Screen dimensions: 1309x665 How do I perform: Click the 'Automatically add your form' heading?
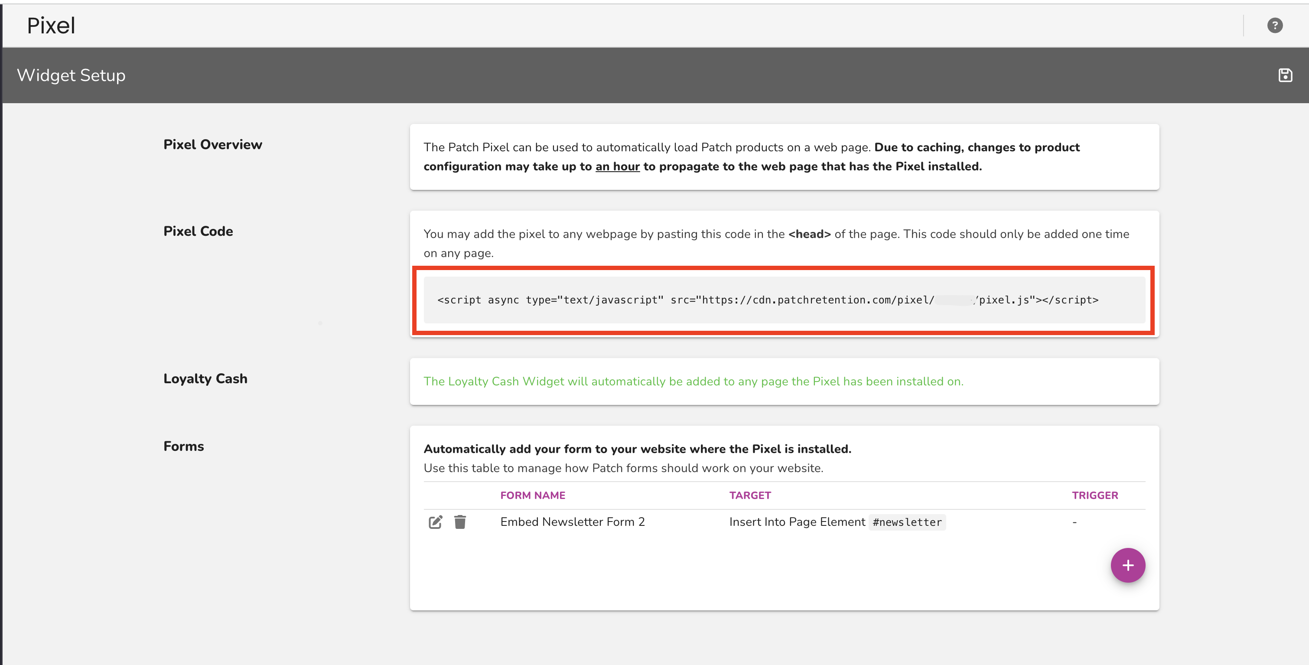coord(637,449)
